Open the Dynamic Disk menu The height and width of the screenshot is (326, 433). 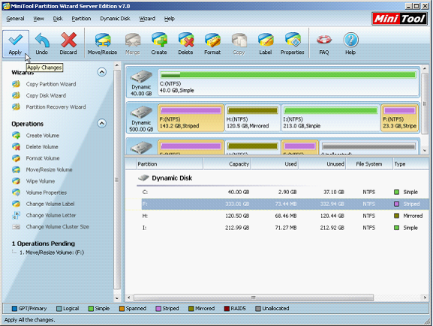pyautogui.click(x=115, y=19)
